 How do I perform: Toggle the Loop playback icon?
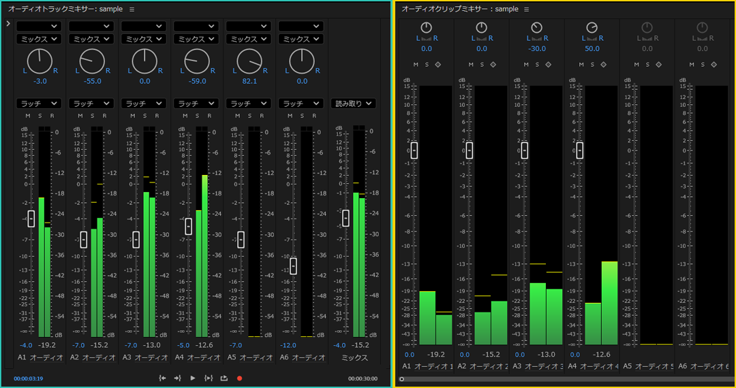[x=224, y=378]
